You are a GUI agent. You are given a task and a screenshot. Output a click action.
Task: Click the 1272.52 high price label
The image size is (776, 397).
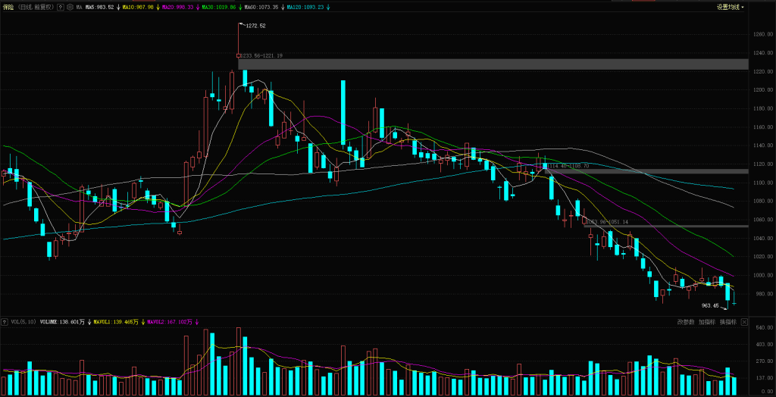click(x=255, y=26)
